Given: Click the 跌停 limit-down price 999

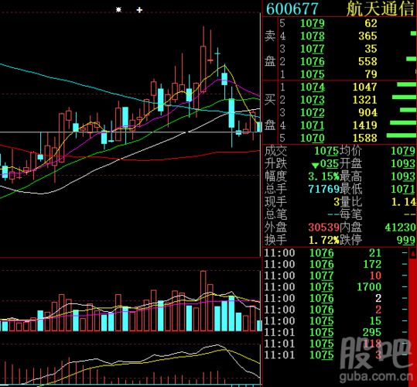Looking at the screenshot, I should (x=406, y=240).
